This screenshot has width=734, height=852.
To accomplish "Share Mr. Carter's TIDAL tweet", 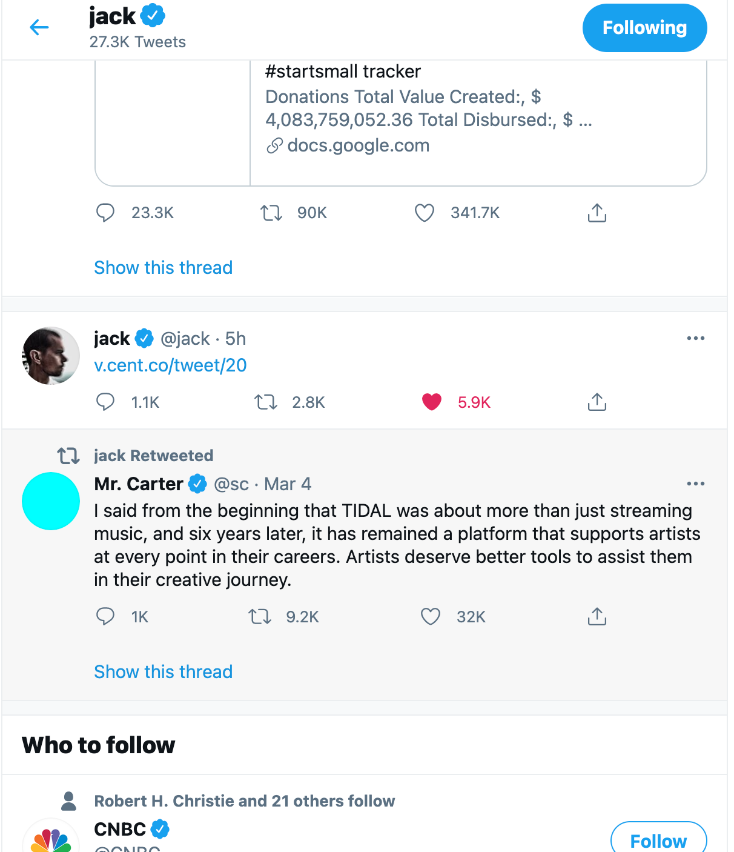I will pyautogui.click(x=597, y=616).
